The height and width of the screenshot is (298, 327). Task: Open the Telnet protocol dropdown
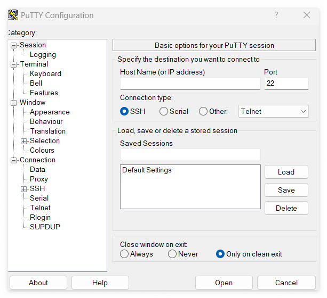coord(274,111)
